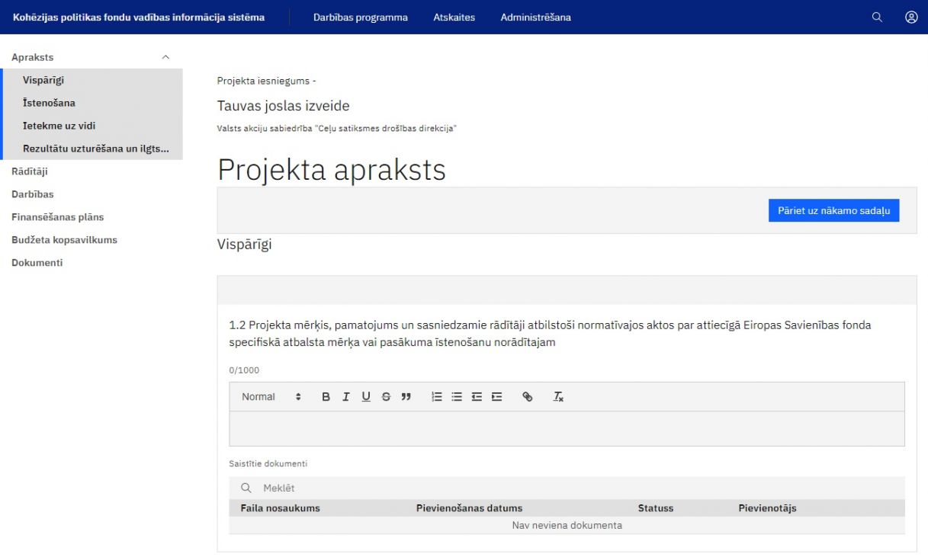Click the Meklēt document search field

click(x=567, y=488)
